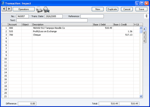Click the Description column header

62,25
